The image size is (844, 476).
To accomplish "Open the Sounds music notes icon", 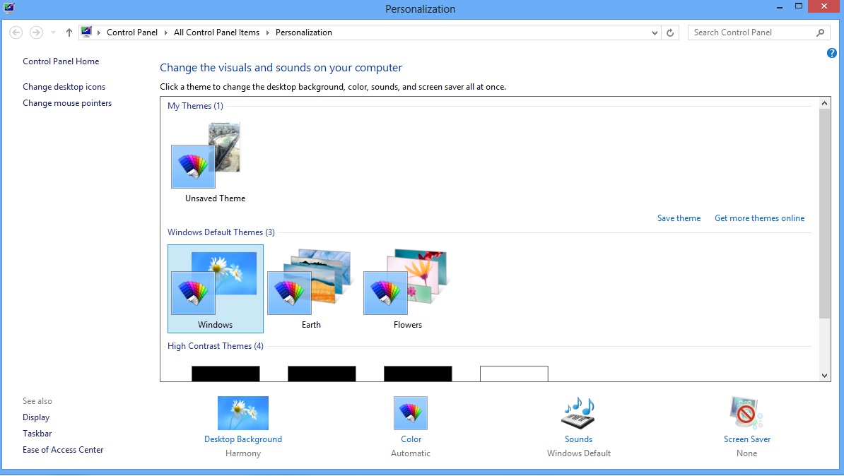I will 579,413.
